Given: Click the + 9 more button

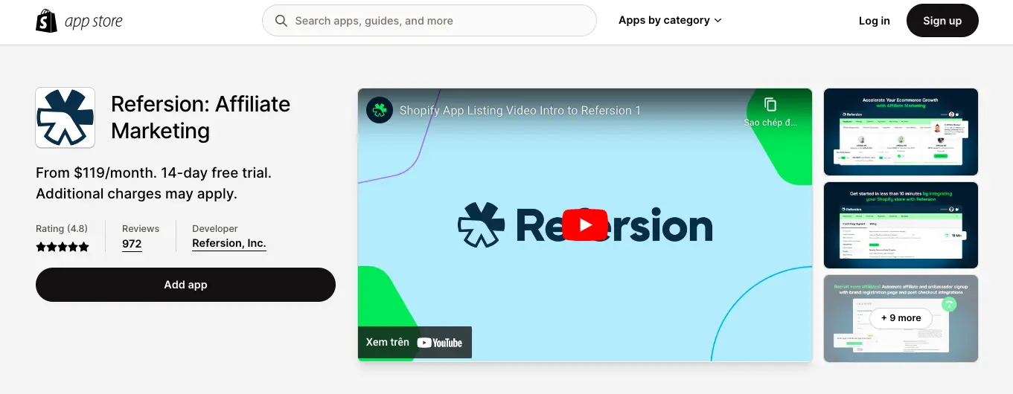Looking at the screenshot, I should pos(901,318).
